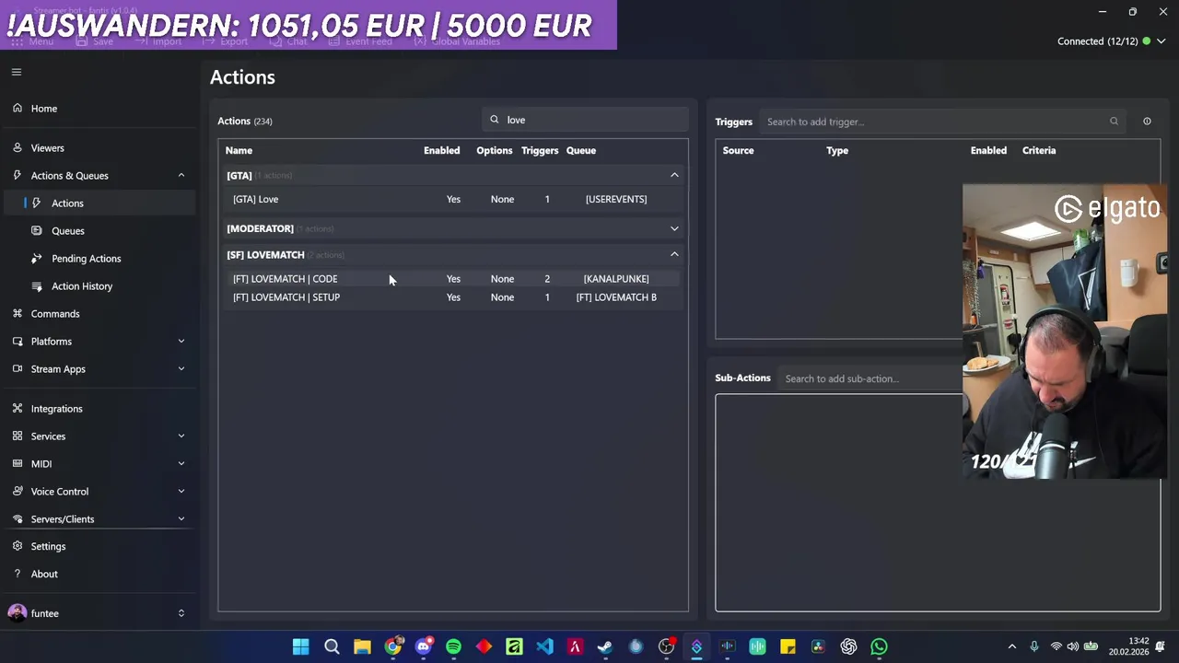The image size is (1179, 663).
Task: Select the [FT] LOVEMATCH | SETUP action
Action: tap(453, 297)
